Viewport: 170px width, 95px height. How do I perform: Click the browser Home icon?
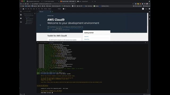coord(28,4)
